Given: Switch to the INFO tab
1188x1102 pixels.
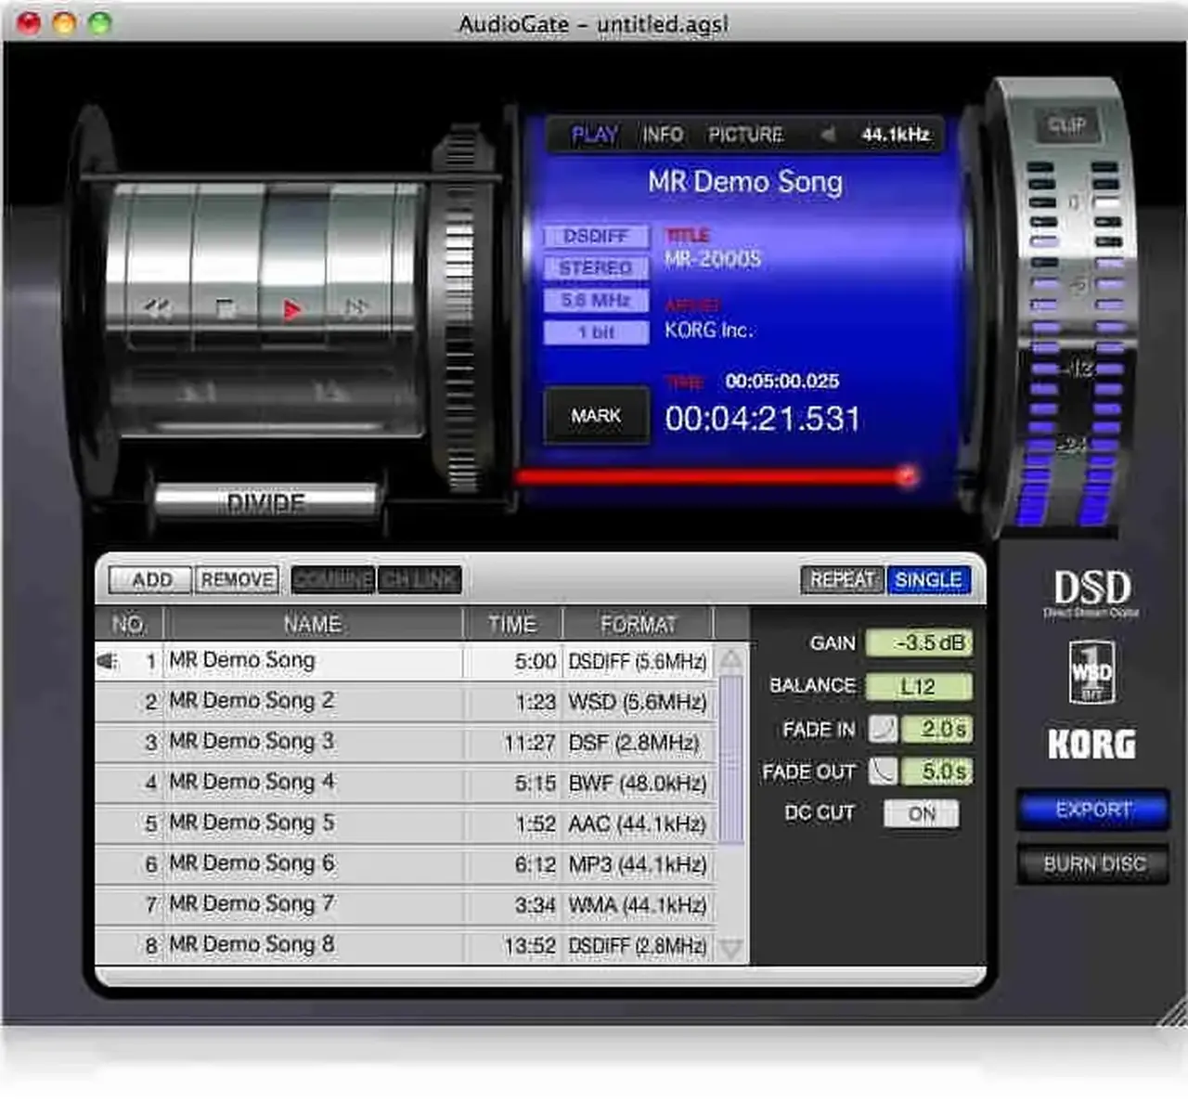Looking at the screenshot, I should (663, 135).
